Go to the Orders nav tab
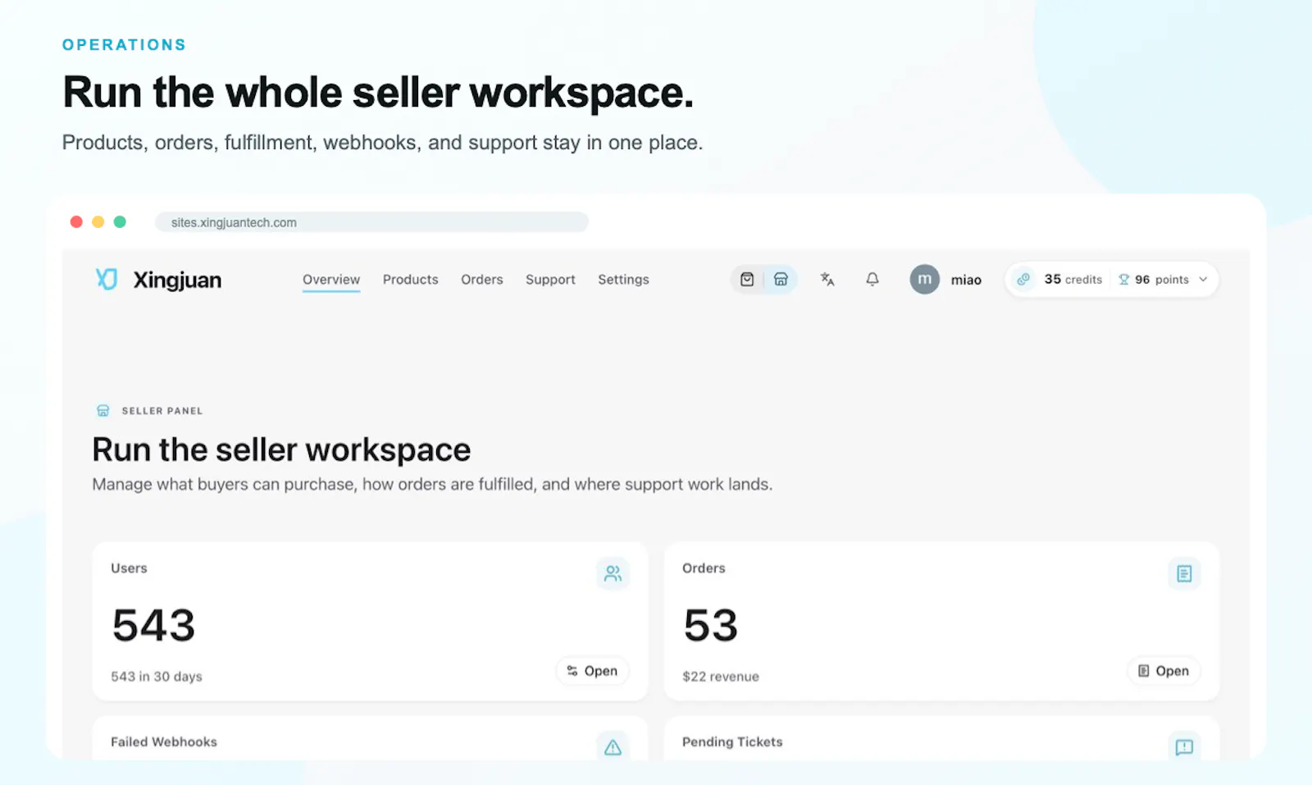 click(482, 280)
